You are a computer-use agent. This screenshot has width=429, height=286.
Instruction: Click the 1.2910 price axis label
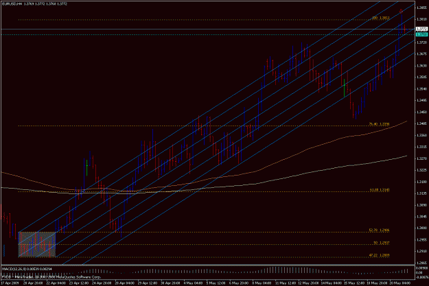[x=421, y=251]
